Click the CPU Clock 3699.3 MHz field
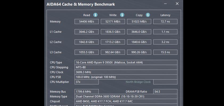Image resolution: width=224 pixels, height=106 pixels. pos(126,72)
